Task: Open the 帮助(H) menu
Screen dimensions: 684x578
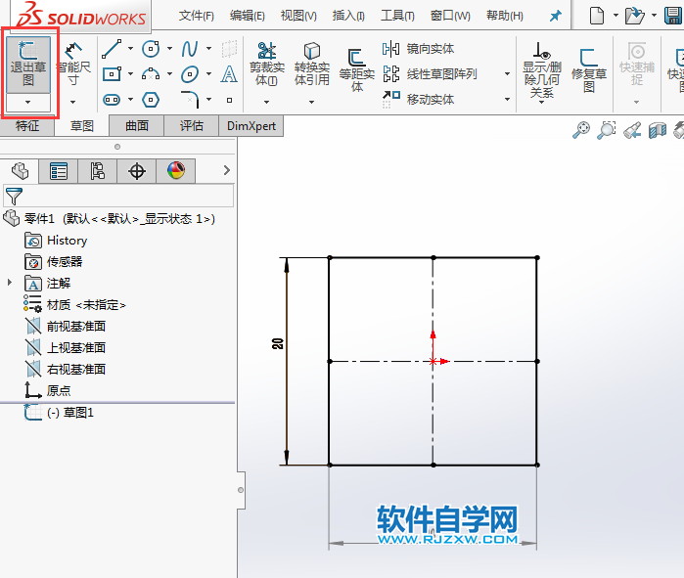Action: pyautogui.click(x=505, y=16)
